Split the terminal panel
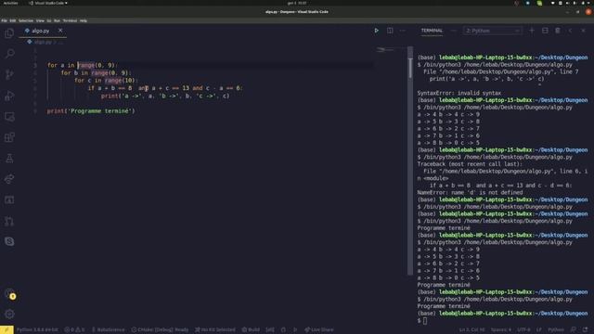594x334 pixels. 545,31
